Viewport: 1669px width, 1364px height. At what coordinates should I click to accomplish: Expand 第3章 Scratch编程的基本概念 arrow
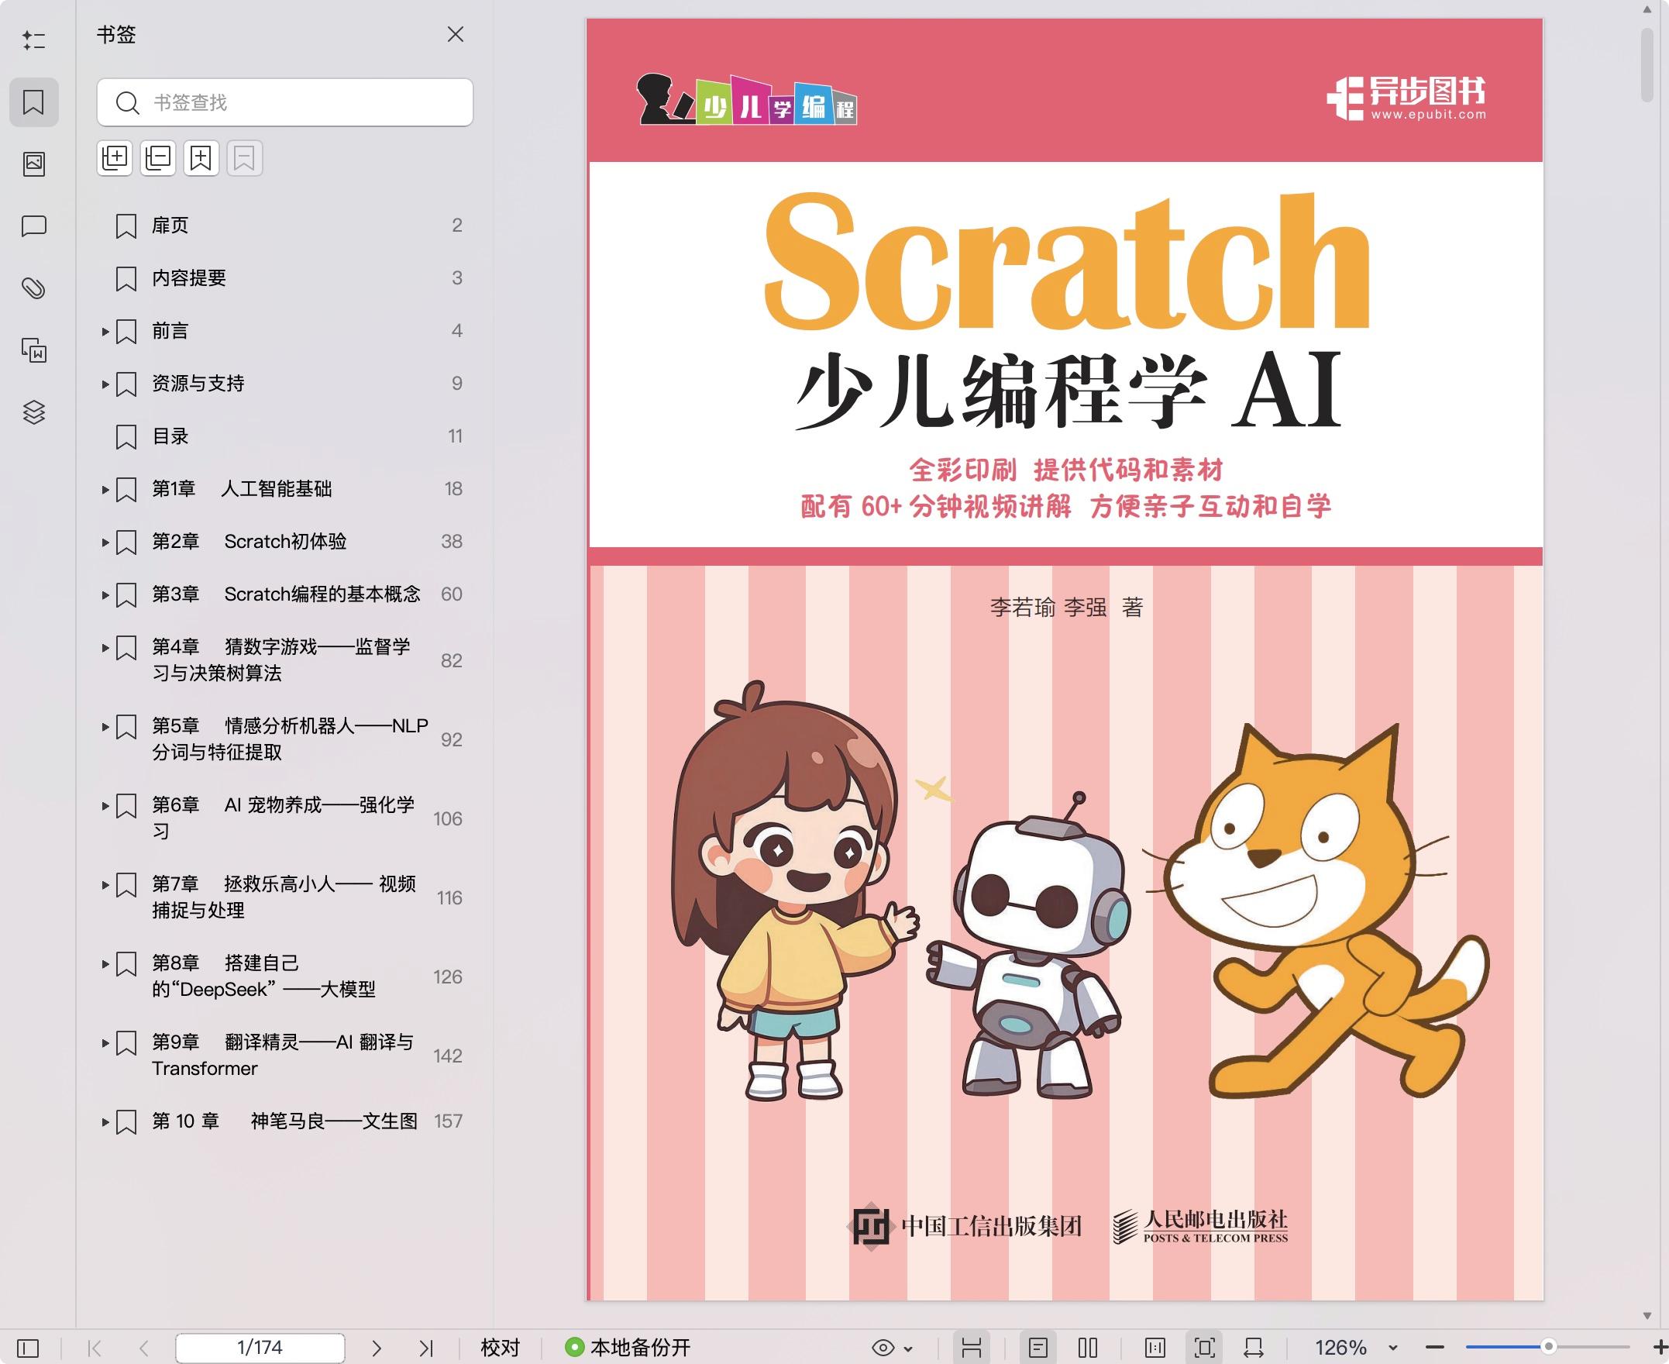point(105,594)
